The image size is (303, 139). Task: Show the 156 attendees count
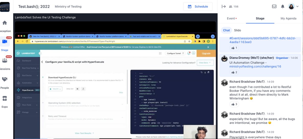point(234,7)
